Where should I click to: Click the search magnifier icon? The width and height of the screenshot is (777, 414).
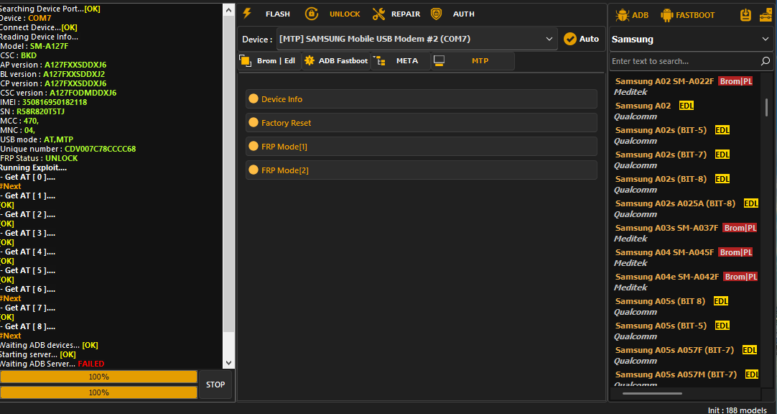coord(765,61)
